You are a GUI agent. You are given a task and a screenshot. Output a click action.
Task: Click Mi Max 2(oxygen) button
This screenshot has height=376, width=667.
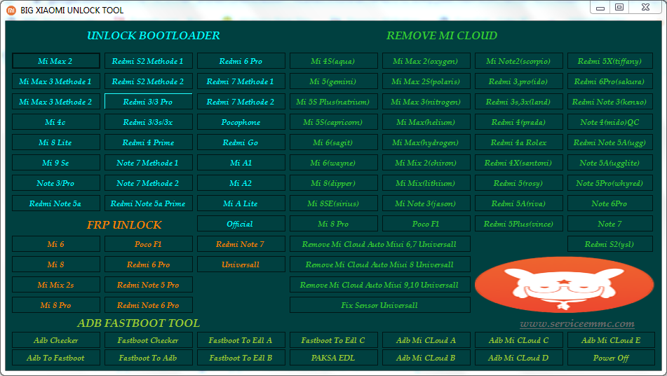(x=426, y=61)
